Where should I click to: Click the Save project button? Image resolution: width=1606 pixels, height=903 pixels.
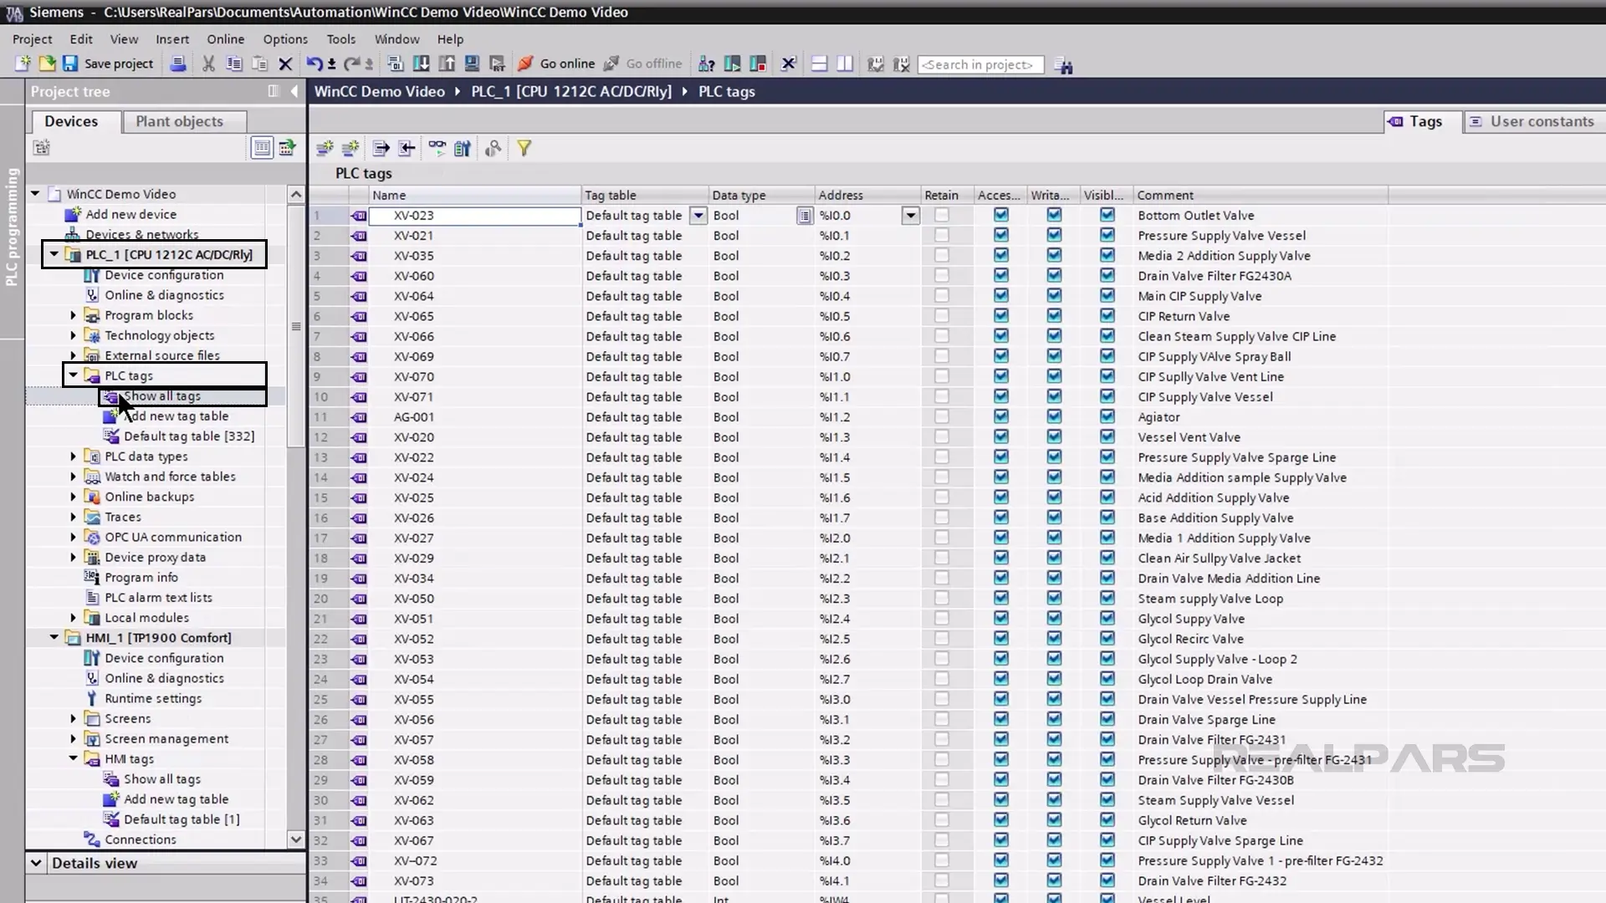click(108, 64)
